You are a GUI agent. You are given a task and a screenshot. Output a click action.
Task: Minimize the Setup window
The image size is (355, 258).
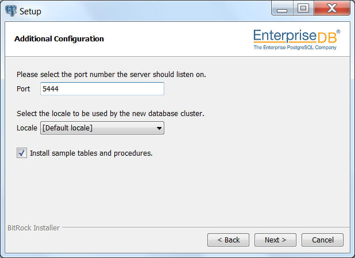[x=282, y=9]
